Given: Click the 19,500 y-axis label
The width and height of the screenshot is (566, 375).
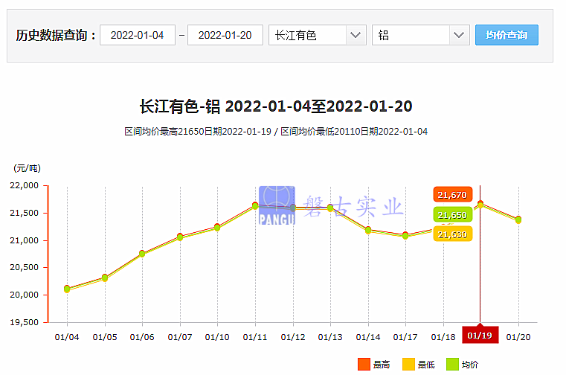Looking at the screenshot, I should click(x=25, y=322).
